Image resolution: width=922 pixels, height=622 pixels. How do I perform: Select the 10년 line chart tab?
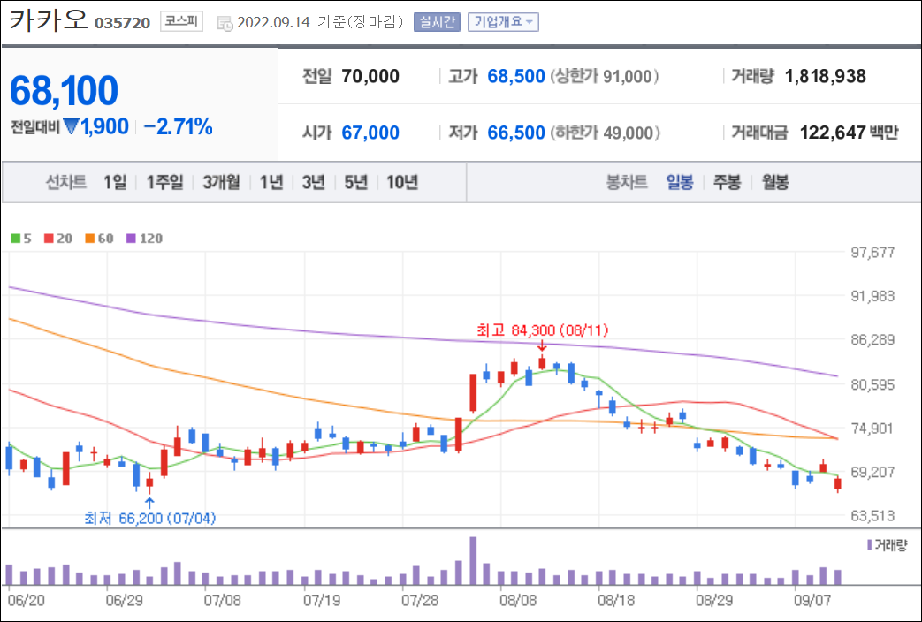[402, 182]
